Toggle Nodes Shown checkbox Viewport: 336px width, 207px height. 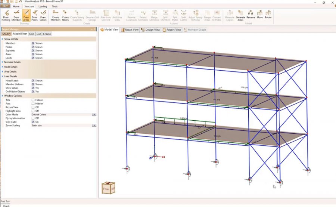[x=33, y=47]
